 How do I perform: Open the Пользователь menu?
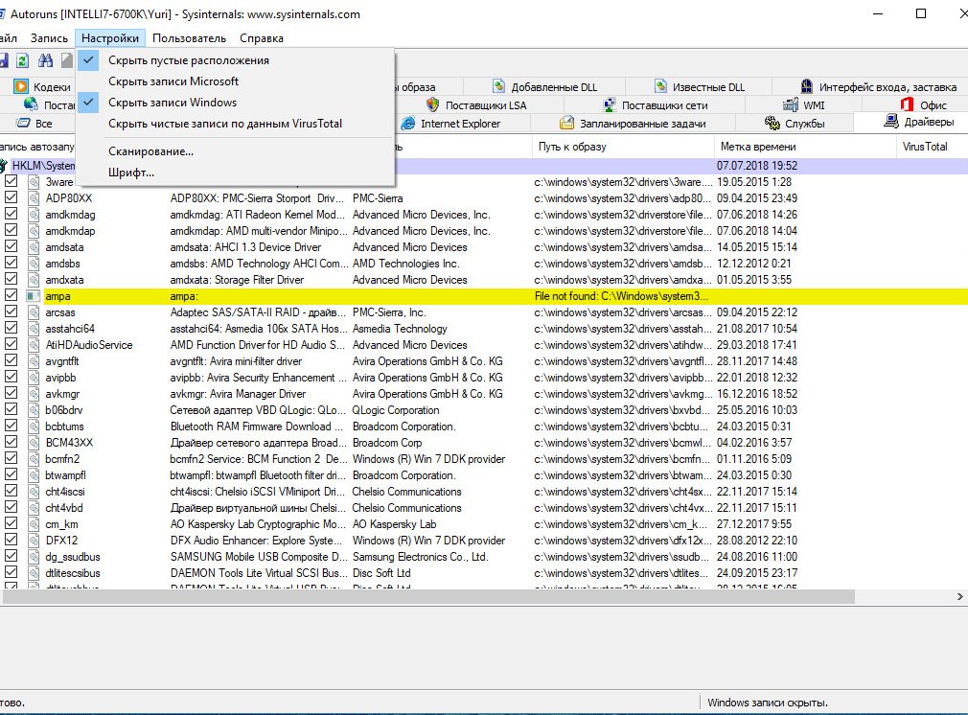click(x=189, y=38)
